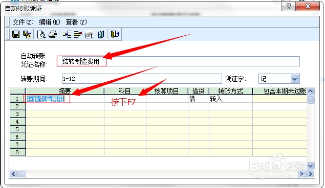The image size is (325, 188).
Task: Click the vertical scrollbar up arrow
Action: tap(310, 91)
